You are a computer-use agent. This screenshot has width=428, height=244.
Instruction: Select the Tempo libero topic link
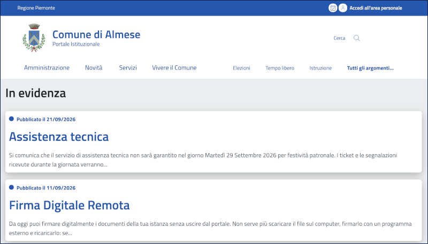280,68
